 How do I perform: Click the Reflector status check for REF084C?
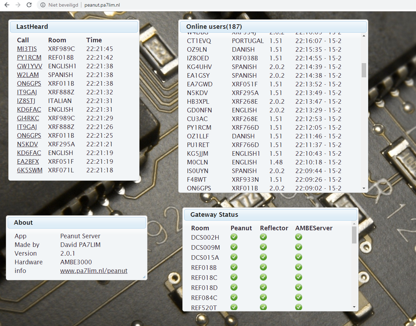tap(263, 298)
